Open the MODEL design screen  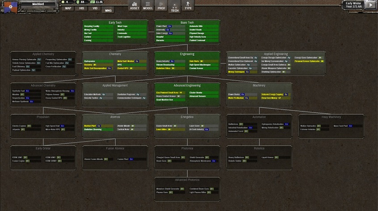pyautogui.click(x=148, y=6)
